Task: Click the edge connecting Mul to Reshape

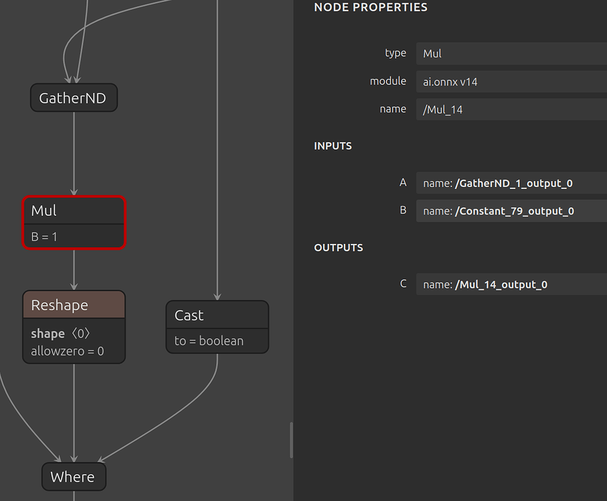Action: click(x=74, y=271)
